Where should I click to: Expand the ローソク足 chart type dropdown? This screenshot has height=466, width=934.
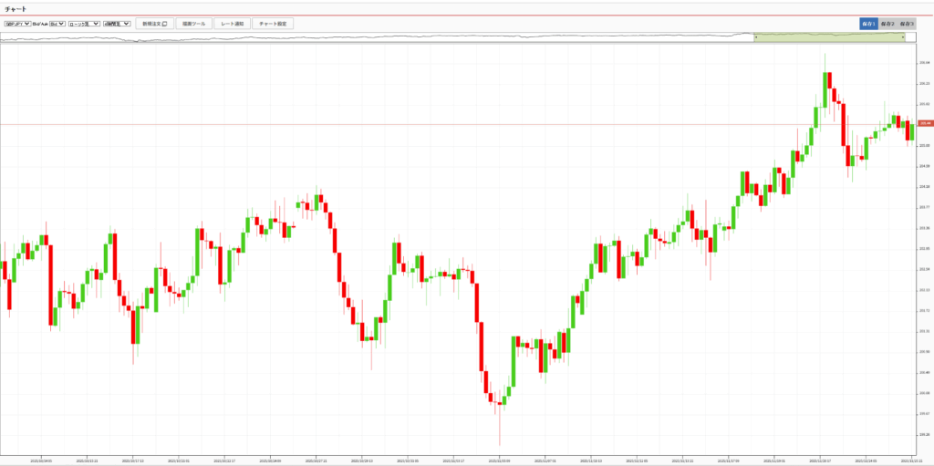point(84,23)
